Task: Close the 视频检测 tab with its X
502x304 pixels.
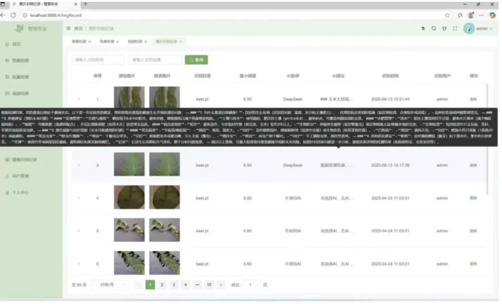Action: coord(145,41)
